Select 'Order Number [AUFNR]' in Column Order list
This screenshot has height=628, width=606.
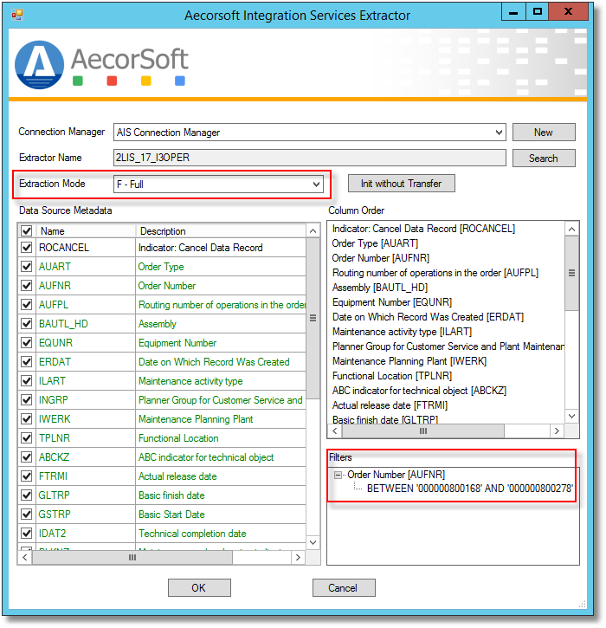pos(381,258)
